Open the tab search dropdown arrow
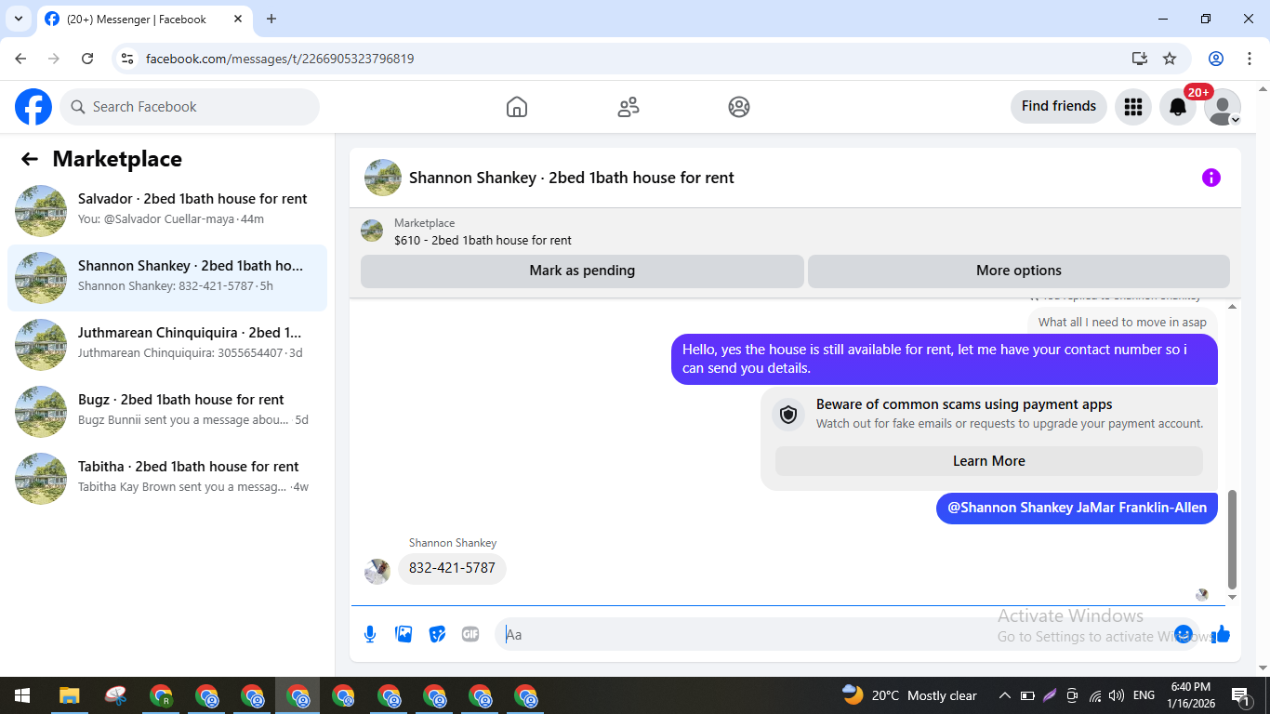This screenshot has width=1270, height=714. point(18,19)
